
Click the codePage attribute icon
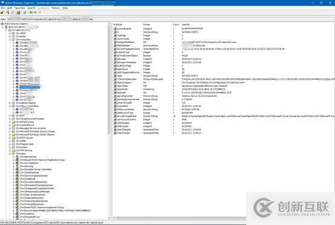click(115, 36)
